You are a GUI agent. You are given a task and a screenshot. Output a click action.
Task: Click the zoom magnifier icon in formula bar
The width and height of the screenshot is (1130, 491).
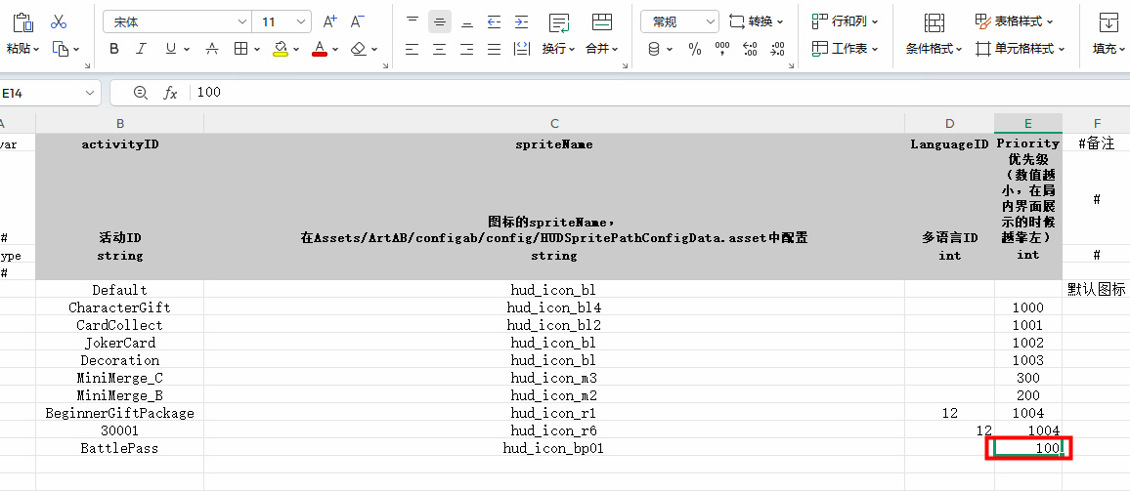[140, 93]
